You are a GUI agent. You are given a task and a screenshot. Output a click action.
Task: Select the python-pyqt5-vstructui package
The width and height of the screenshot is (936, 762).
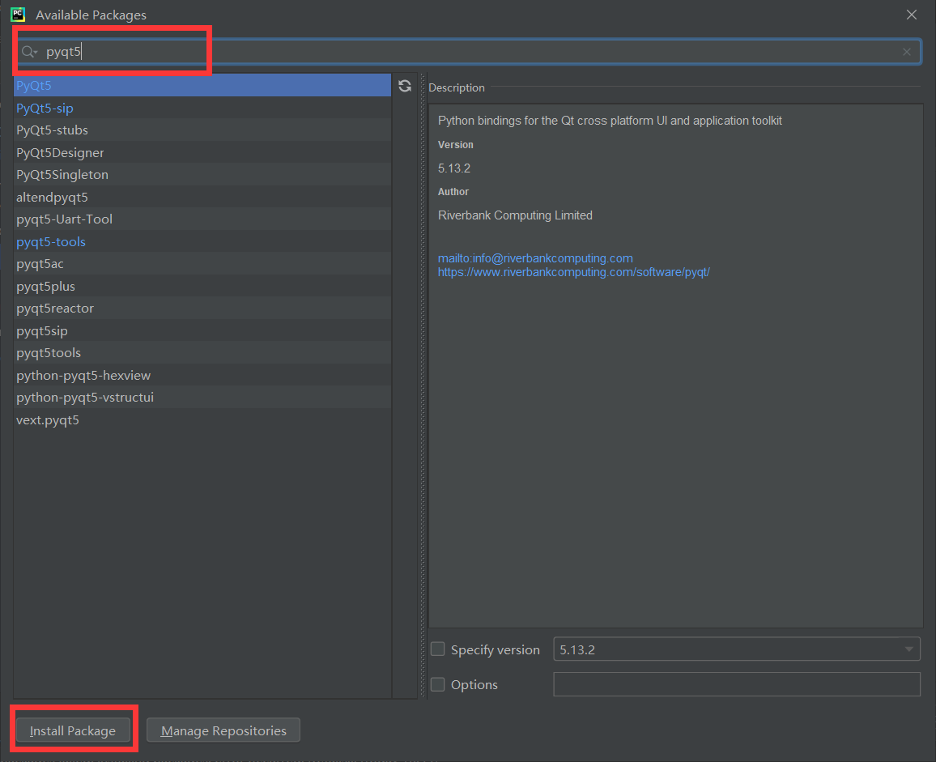pyautogui.click(x=202, y=398)
